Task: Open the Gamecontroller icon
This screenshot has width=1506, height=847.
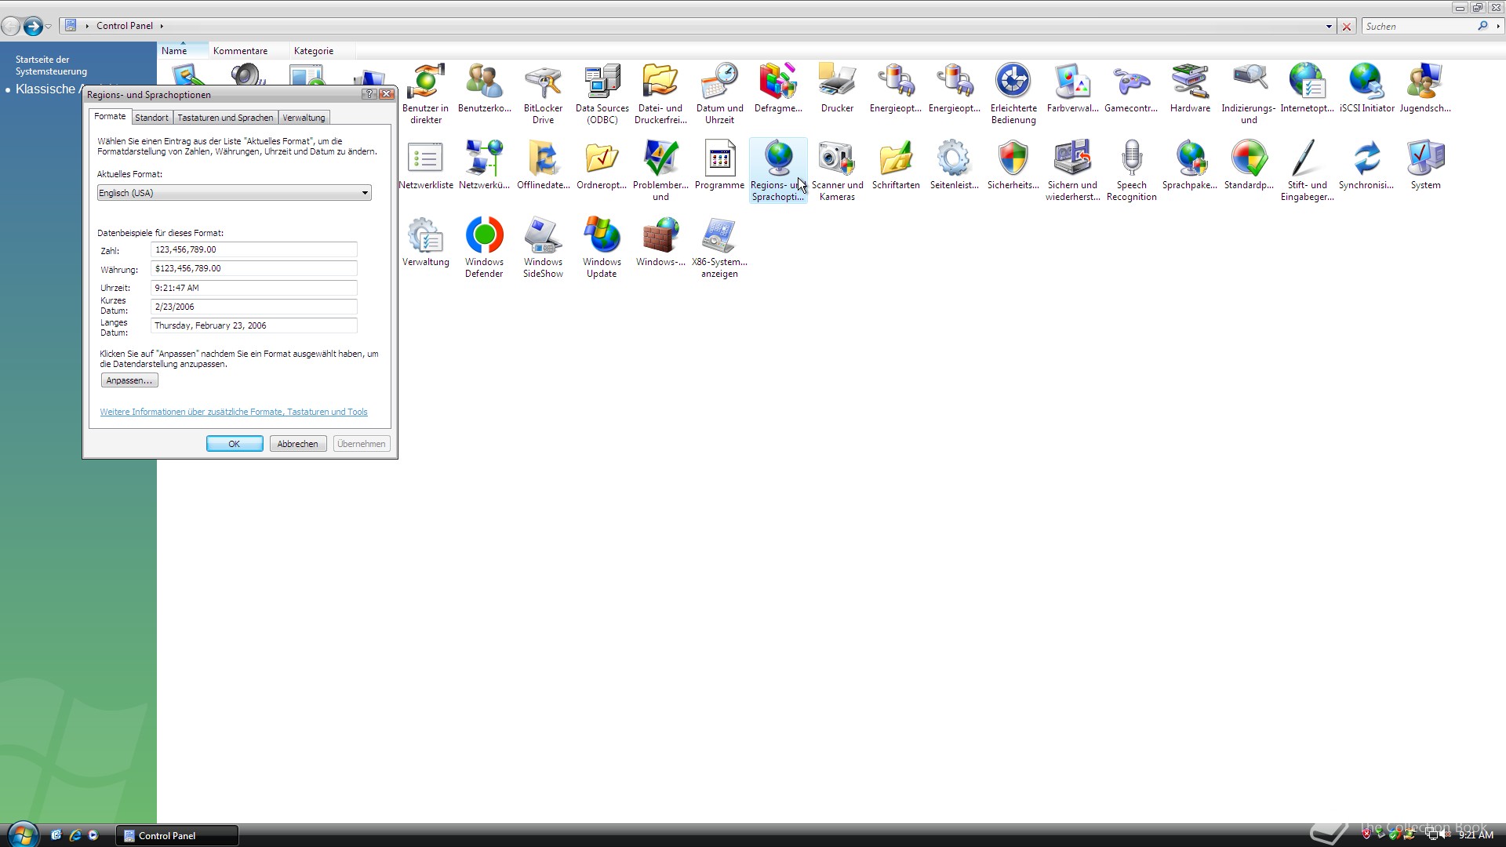Action: [x=1131, y=88]
